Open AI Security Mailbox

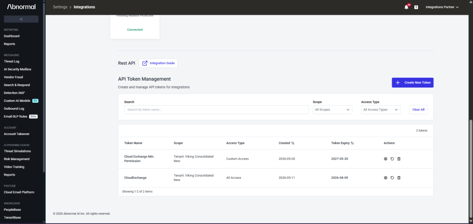tap(18, 69)
